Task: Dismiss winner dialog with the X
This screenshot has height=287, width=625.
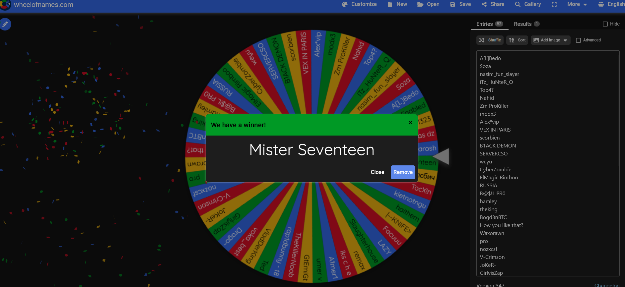Action: pos(410,123)
